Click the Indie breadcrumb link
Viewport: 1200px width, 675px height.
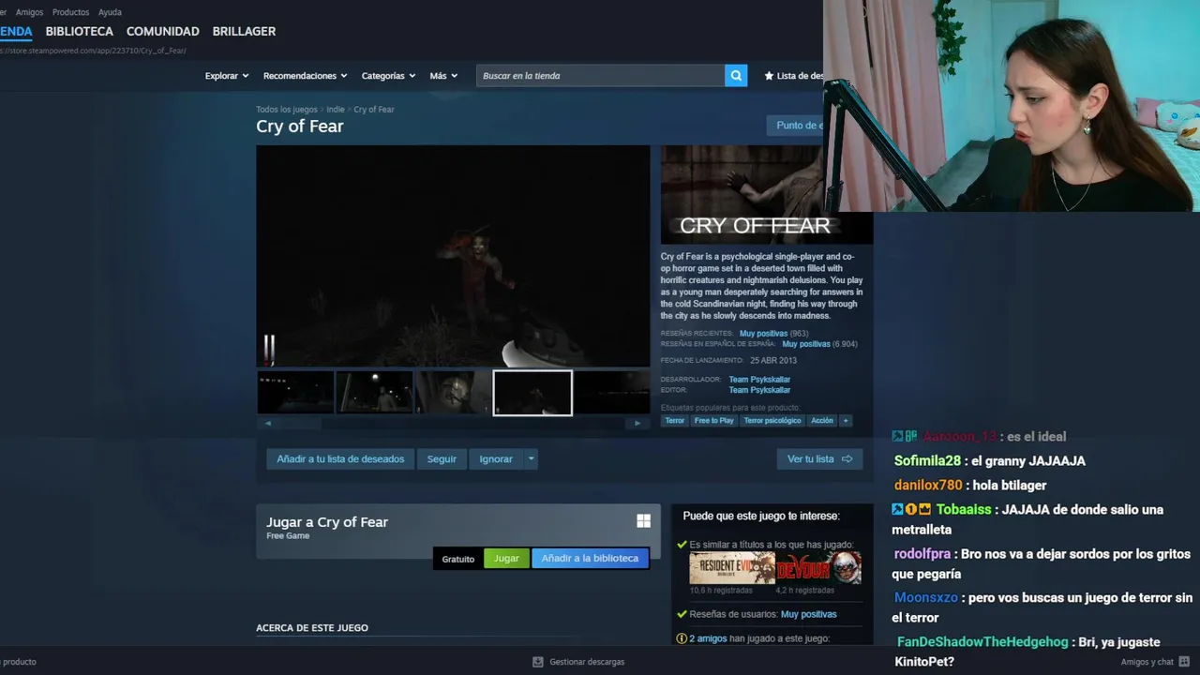pyautogui.click(x=336, y=110)
